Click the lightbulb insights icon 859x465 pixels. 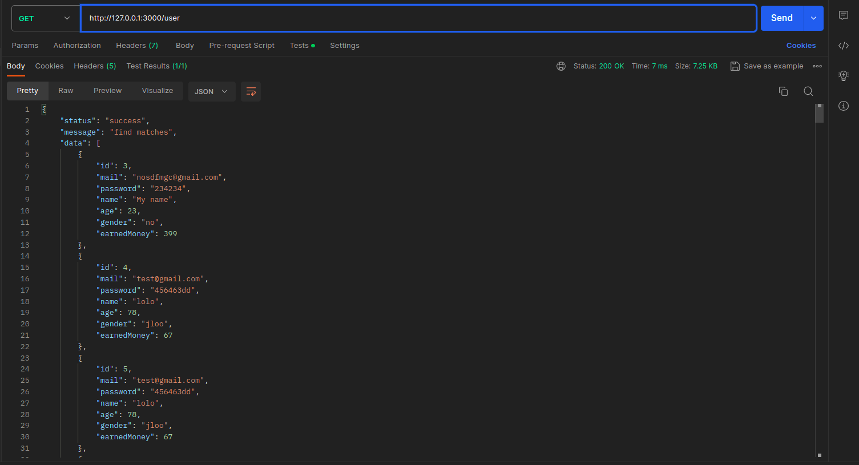tap(844, 75)
